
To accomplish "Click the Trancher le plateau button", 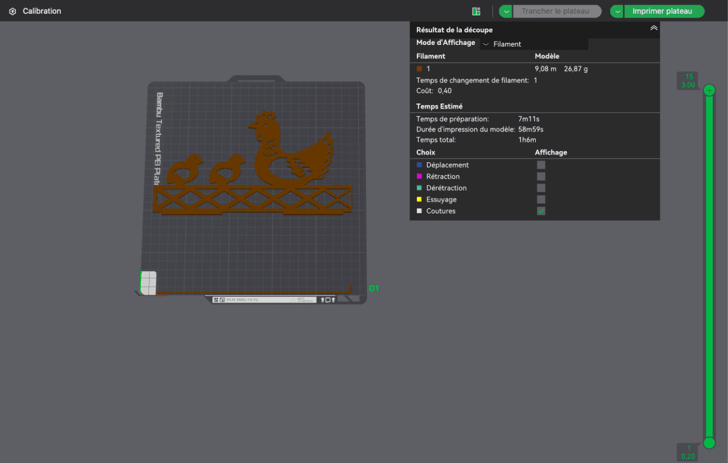I will click(556, 11).
